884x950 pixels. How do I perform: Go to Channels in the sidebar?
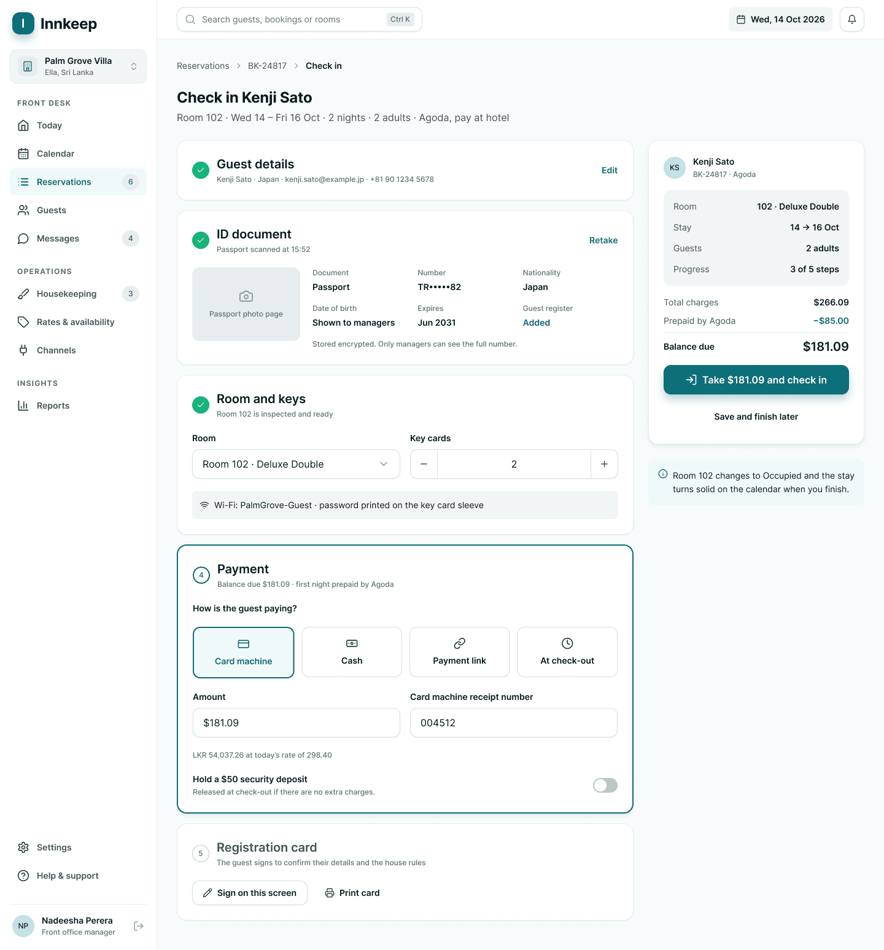[x=79, y=350]
